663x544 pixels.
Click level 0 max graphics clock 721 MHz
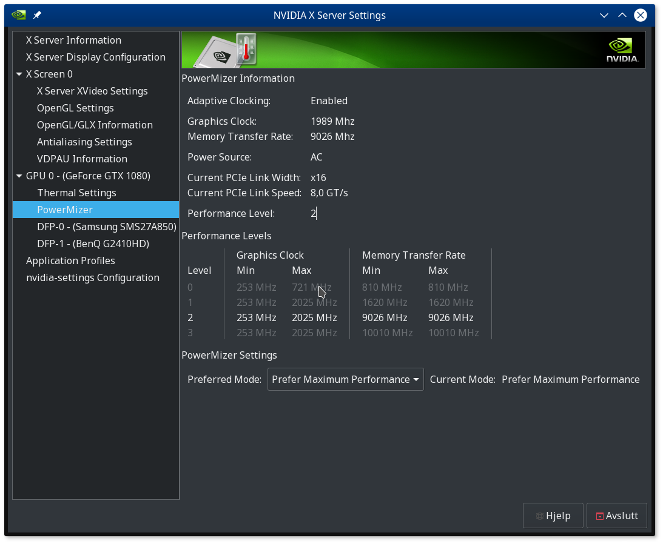(x=312, y=287)
